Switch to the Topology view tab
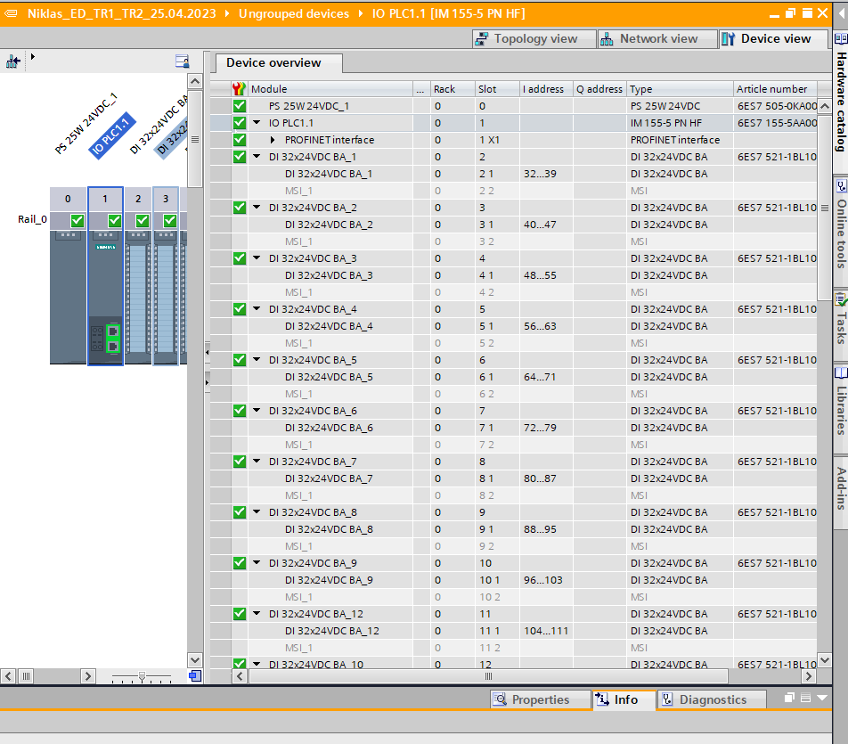848x744 pixels. point(526,39)
